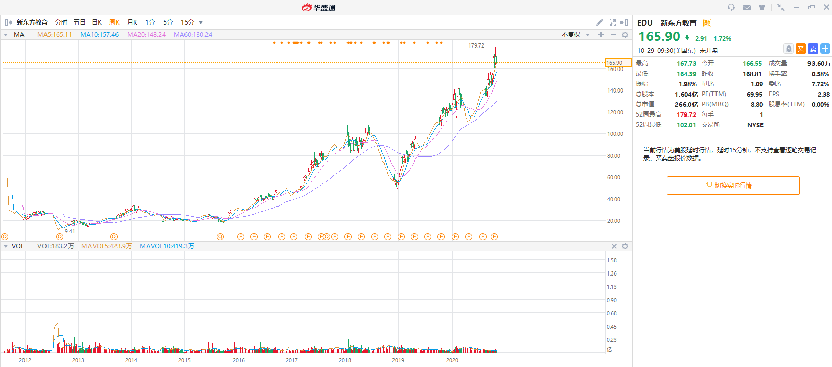832x367 pixels.
Task: Open the 不复权 adjustment dropdown
Action: tap(575, 35)
